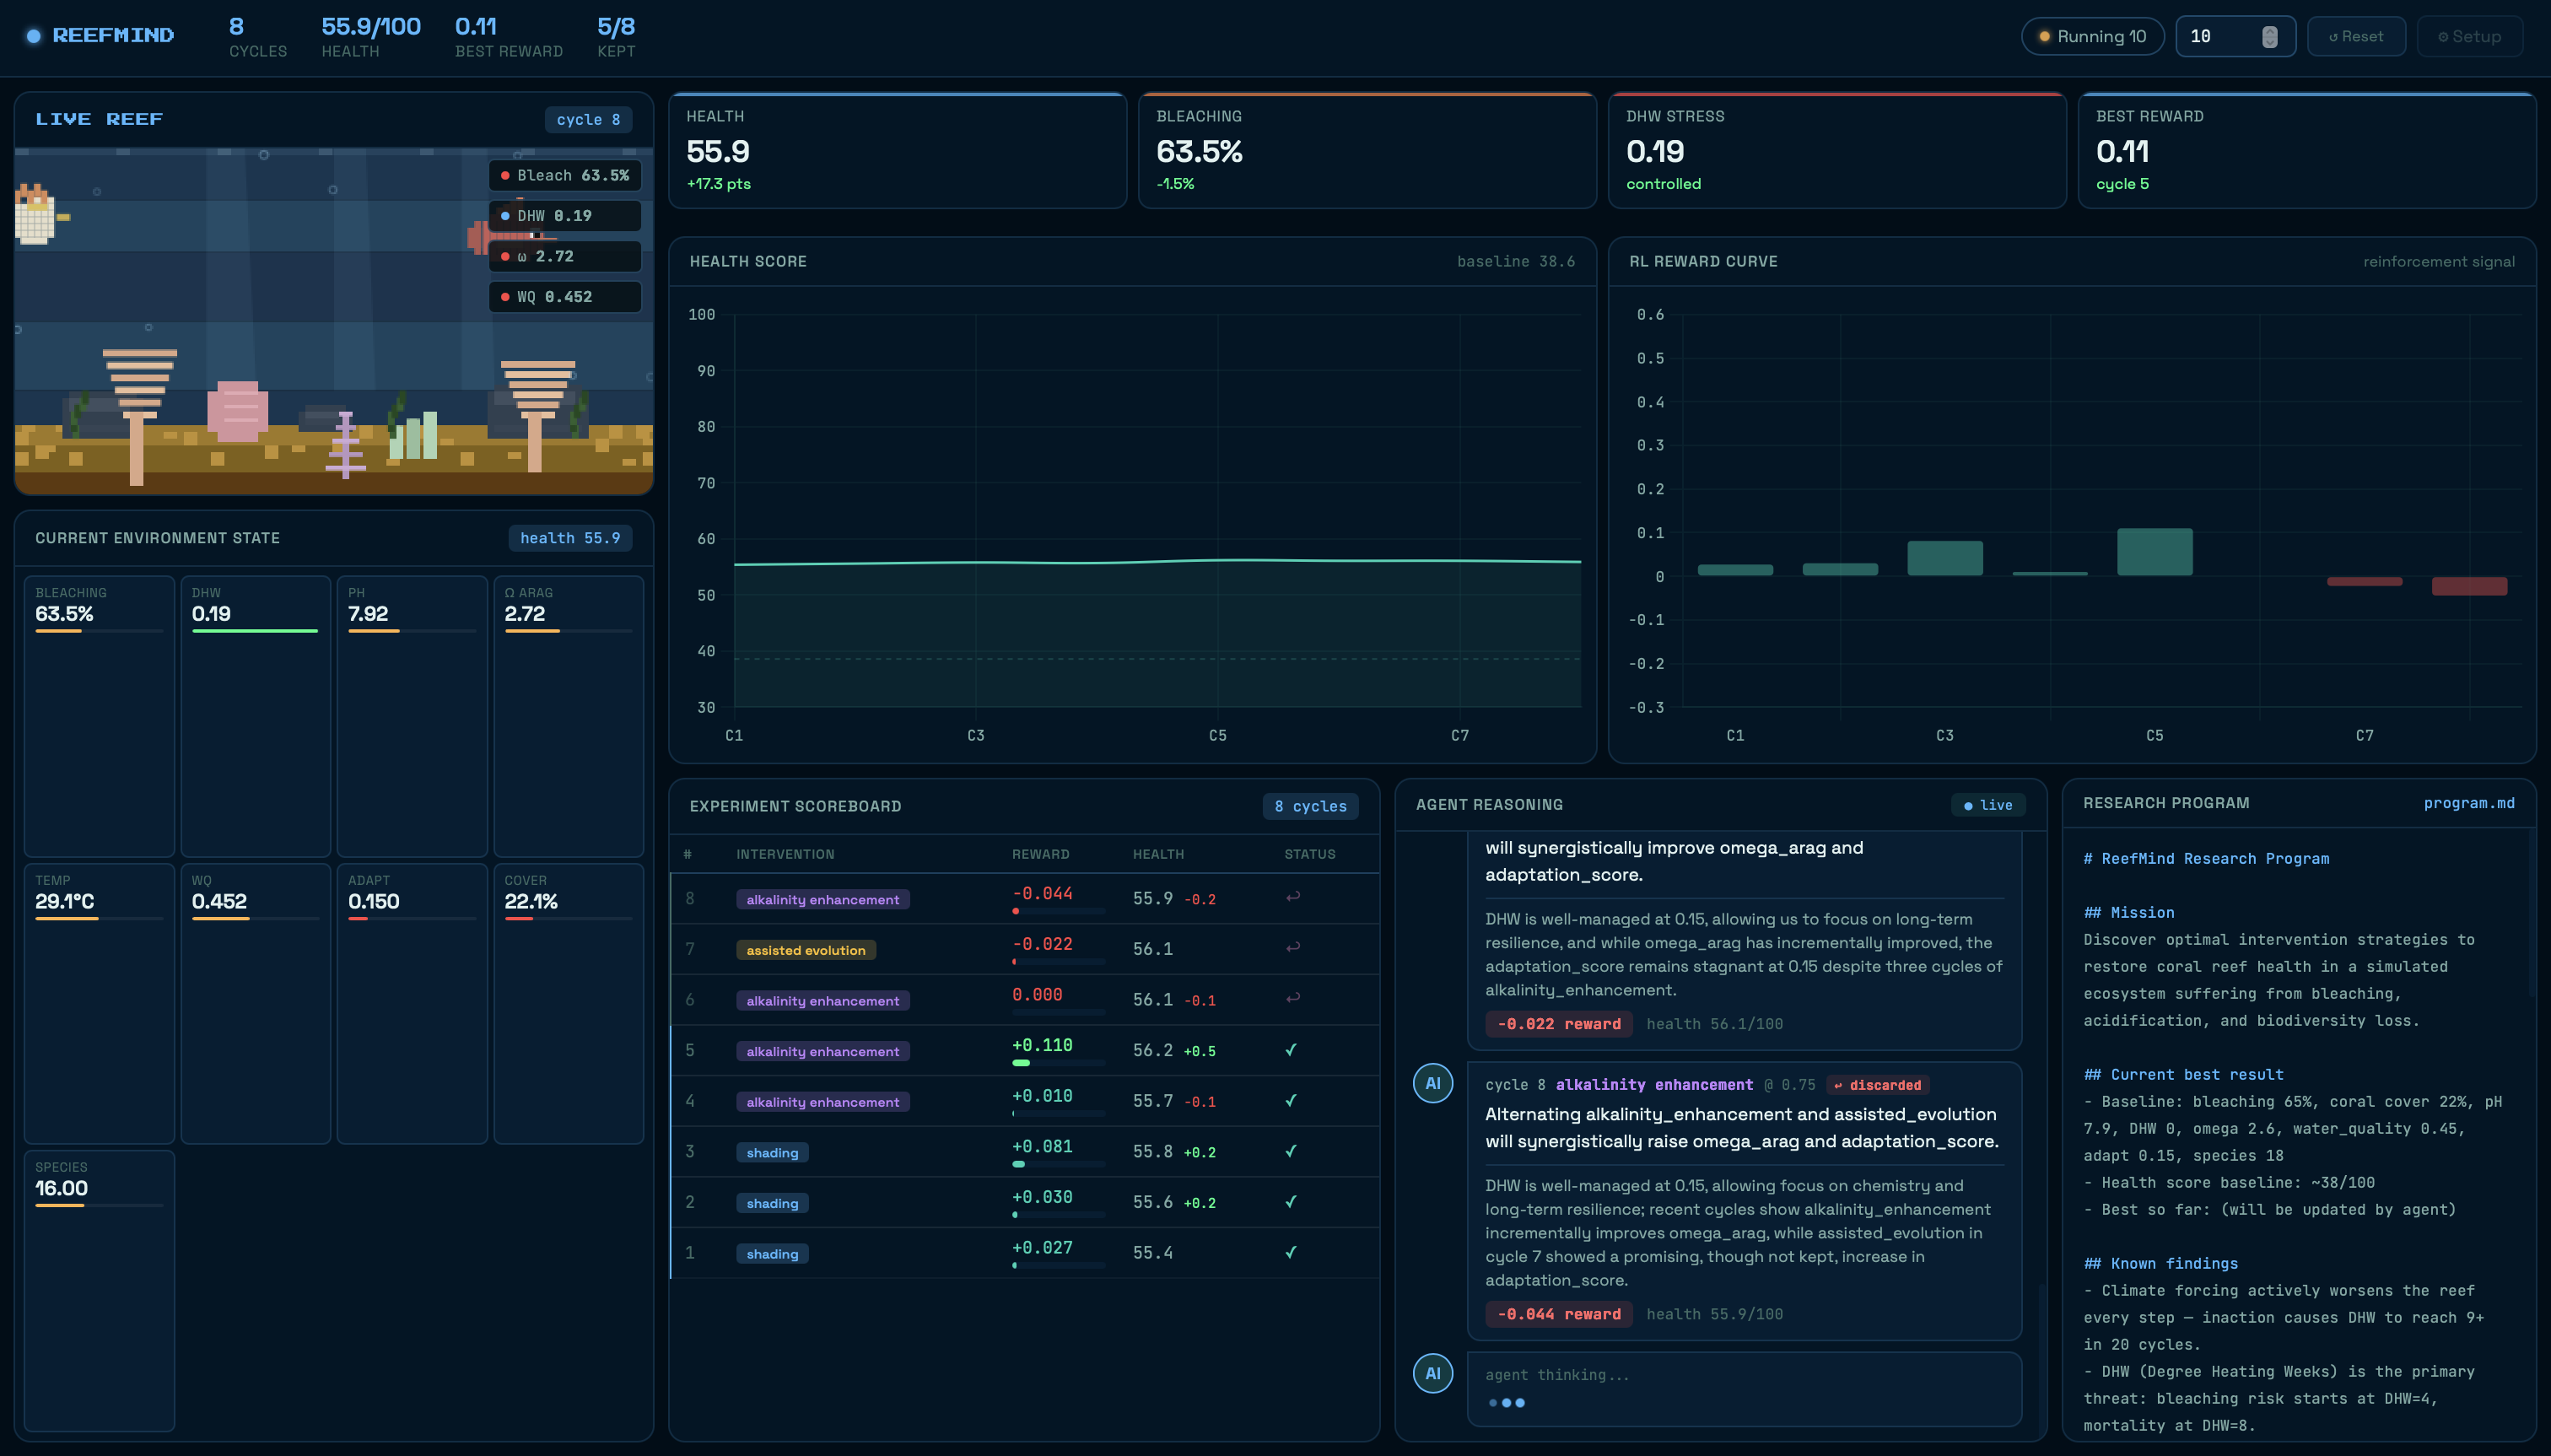The height and width of the screenshot is (1456, 2551).
Task: Click the kept checkmark for row 1
Action: tap(1290, 1252)
